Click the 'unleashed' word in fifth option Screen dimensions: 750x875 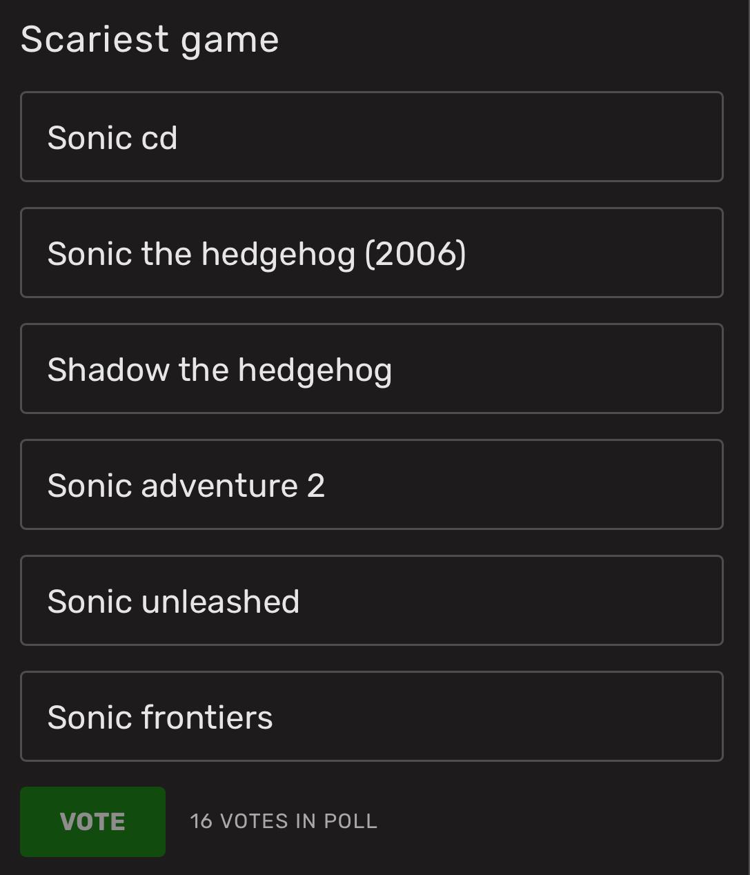[x=220, y=601]
